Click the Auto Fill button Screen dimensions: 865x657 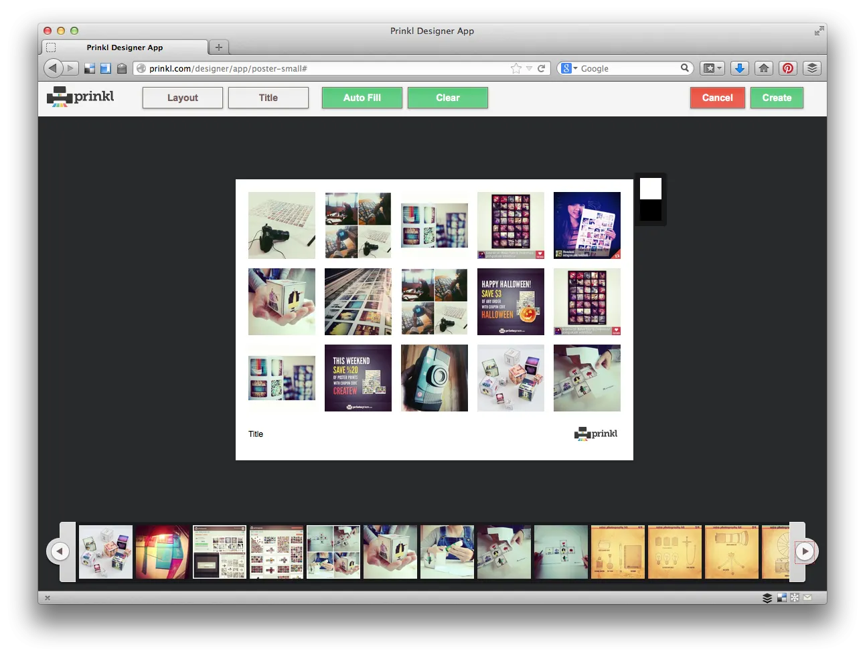click(x=362, y=98)
